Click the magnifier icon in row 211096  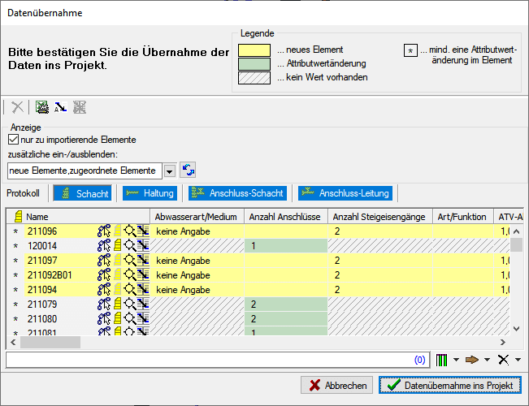pyautogui.click(x=129, y=231)
